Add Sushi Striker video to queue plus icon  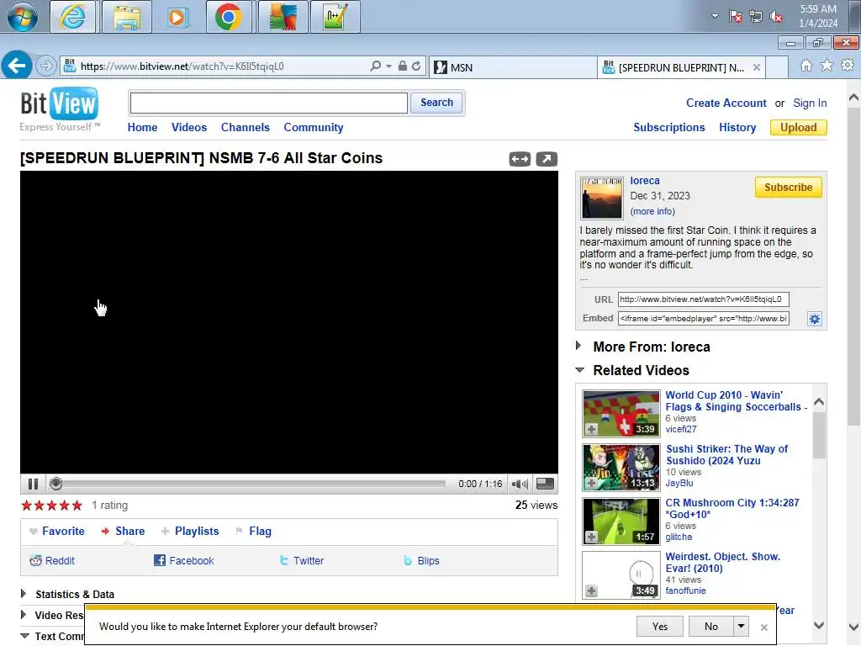click(x=591, y=483)
